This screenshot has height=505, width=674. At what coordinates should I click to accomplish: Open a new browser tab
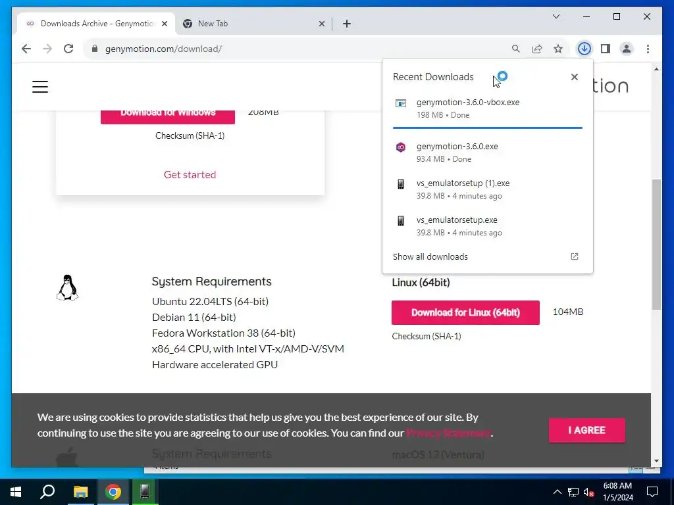[347, 24]
